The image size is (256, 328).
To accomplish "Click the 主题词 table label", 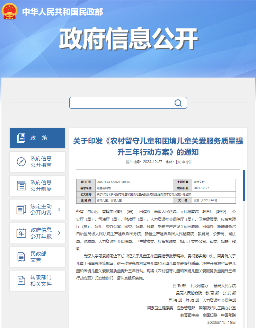I will coord(86,201).
